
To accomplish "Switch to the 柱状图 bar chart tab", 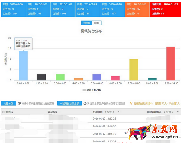I will 87,23.
